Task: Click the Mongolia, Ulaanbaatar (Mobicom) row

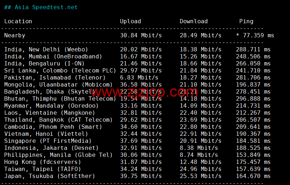Action: 58,84
